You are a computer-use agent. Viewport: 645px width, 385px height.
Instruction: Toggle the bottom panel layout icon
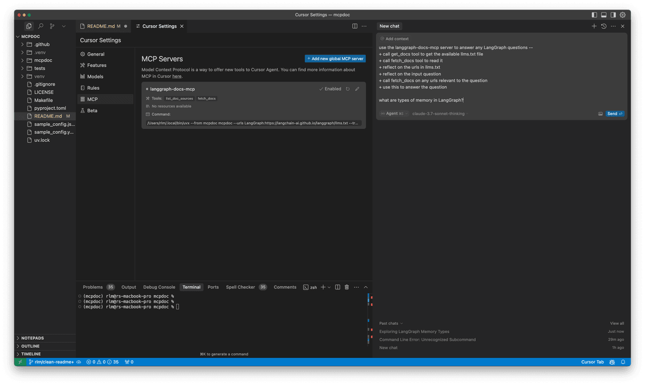click(x=604, y=15)
